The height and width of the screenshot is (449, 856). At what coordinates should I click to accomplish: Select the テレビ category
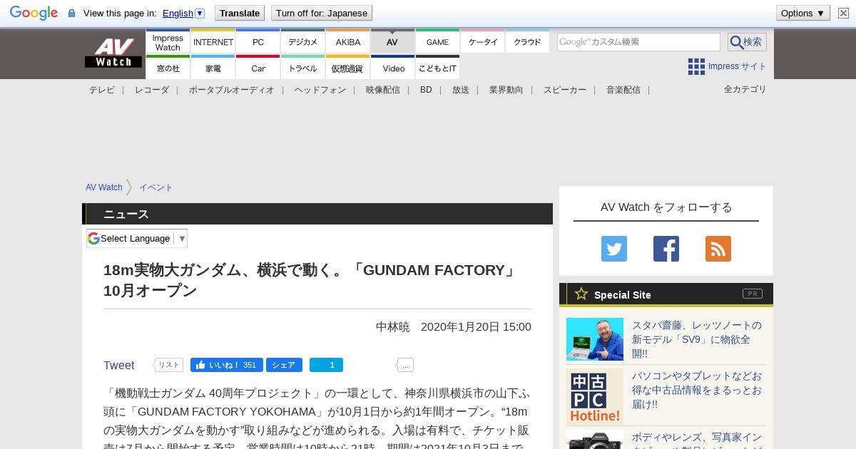(102, 90)
